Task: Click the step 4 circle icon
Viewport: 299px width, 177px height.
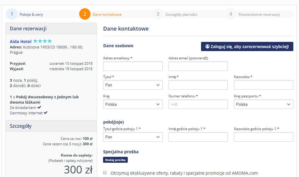Action: 231,14
